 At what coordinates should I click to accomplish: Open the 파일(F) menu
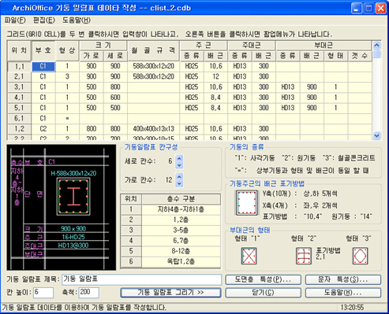pos(15,20)
